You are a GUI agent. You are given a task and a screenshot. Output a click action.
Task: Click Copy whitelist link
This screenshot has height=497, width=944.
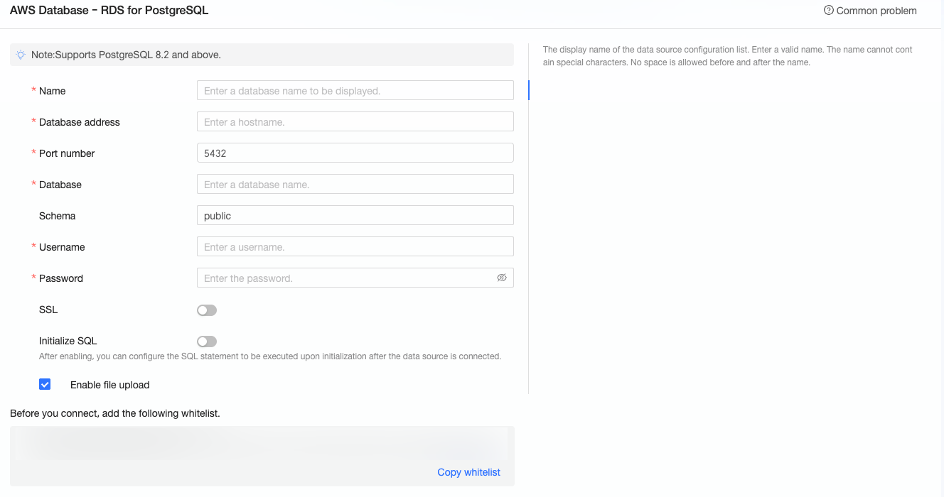[x=469, y=472]
